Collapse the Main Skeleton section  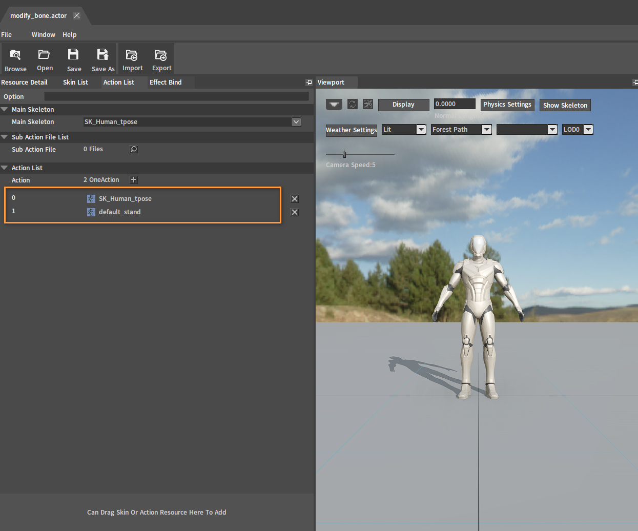click(5, 109)
